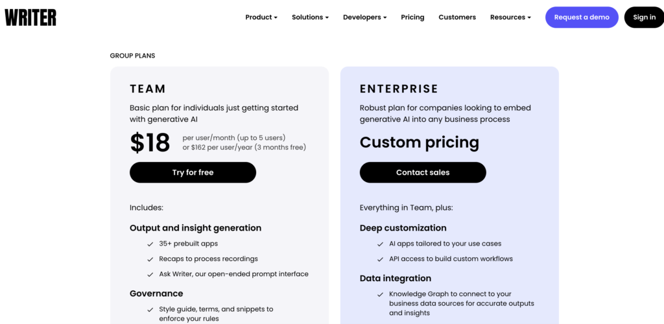Viewport: 664px width, 324px height.
Task: Select the Team plan heading
Action: pyautogui.click(x=148, y=89)
